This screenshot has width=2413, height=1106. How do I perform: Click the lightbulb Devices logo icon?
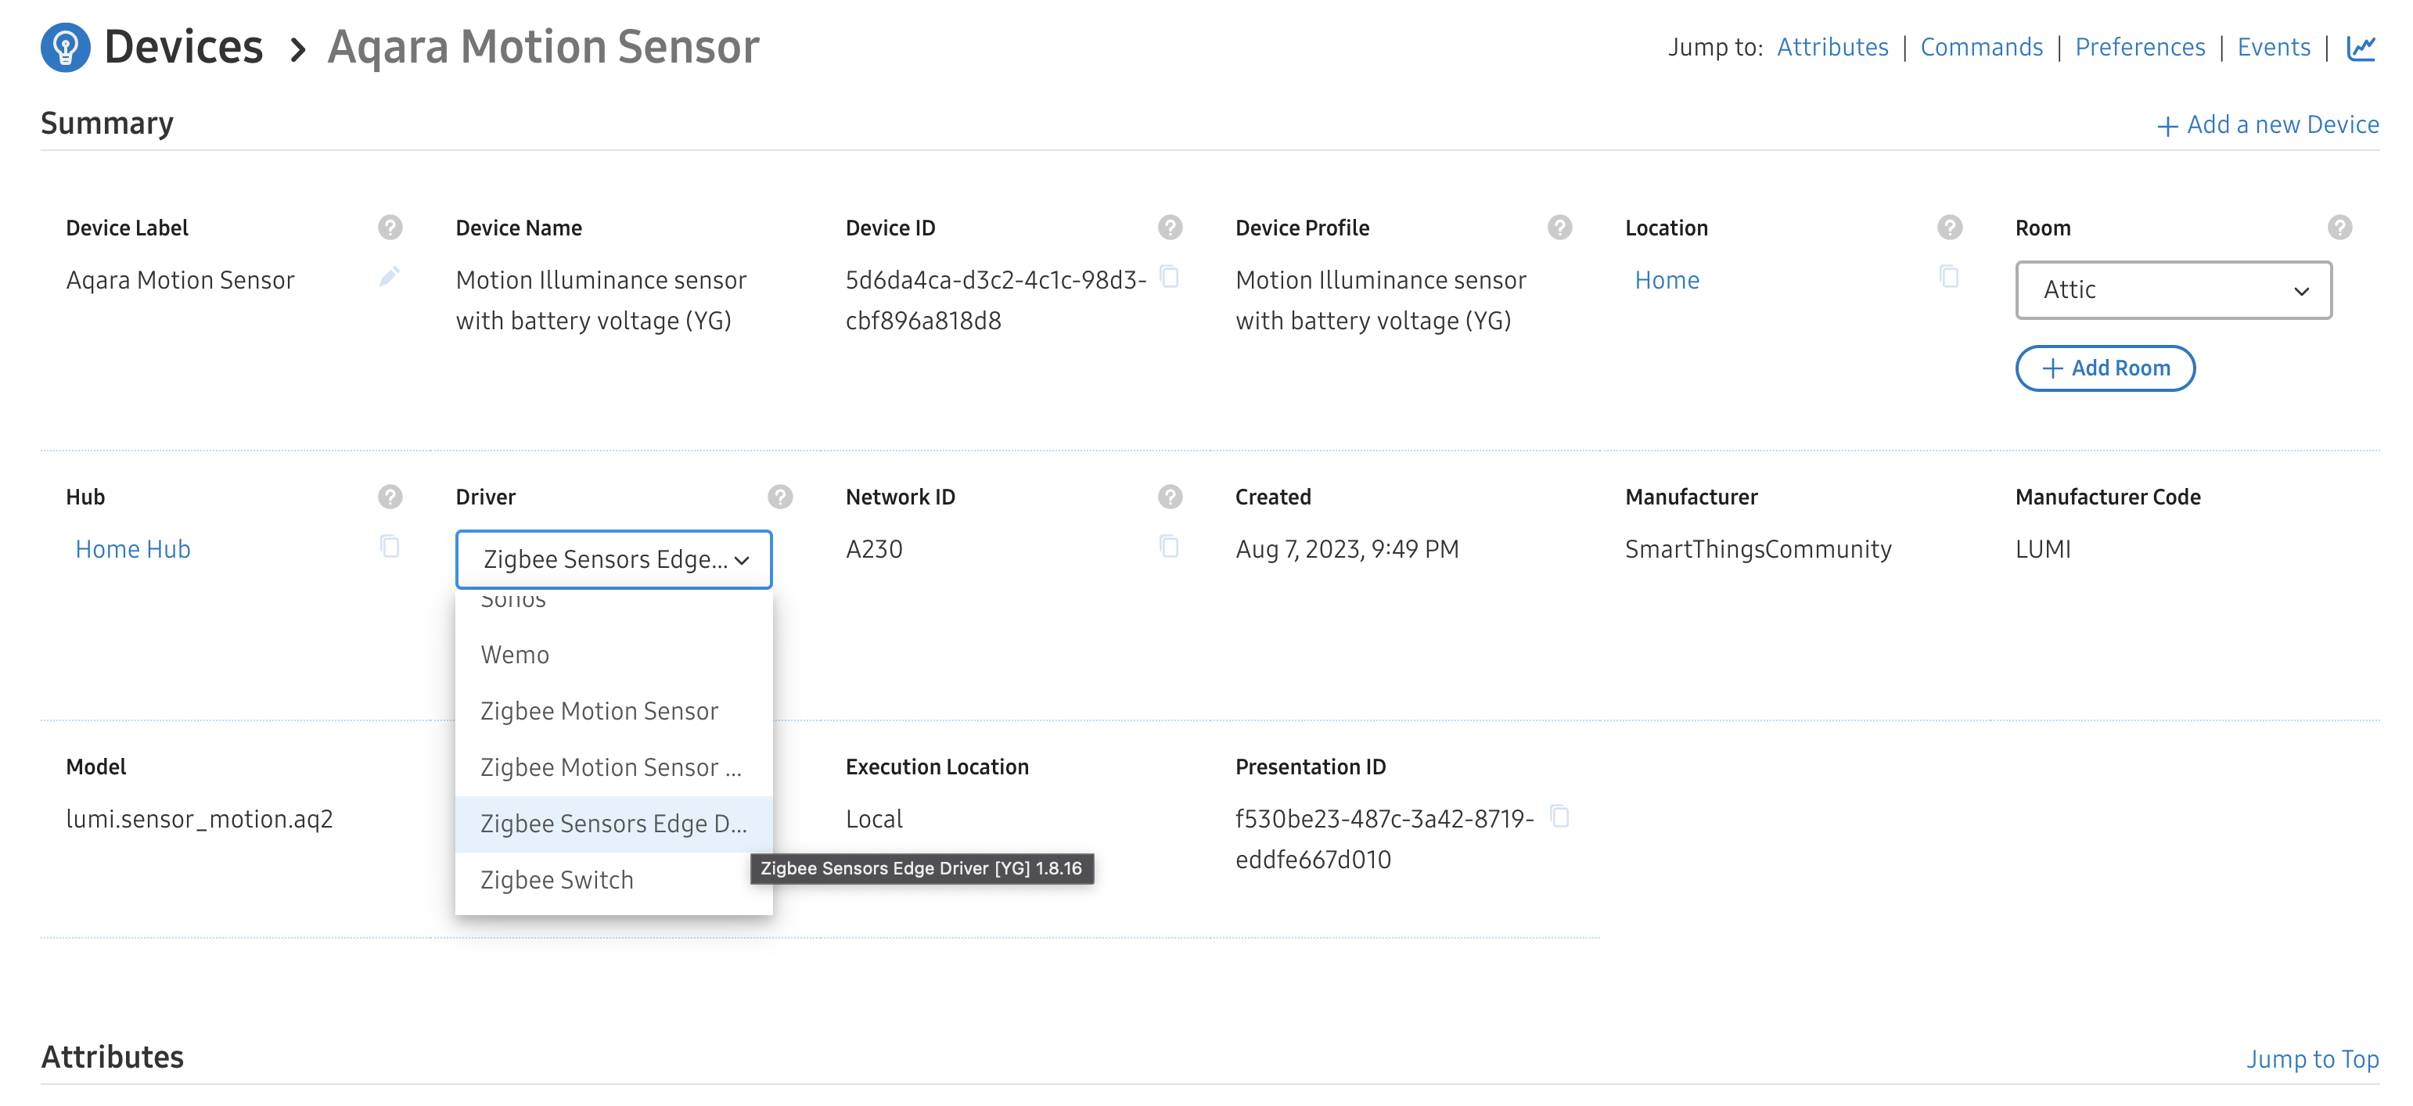point(65,47)
